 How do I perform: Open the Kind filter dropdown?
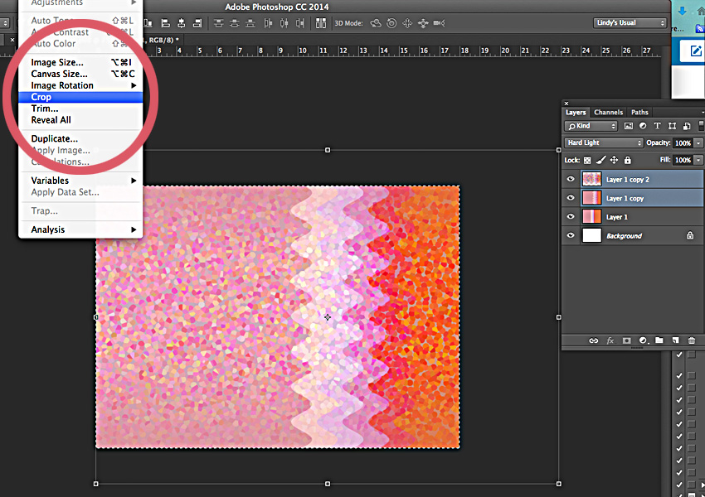click(589, 125)
